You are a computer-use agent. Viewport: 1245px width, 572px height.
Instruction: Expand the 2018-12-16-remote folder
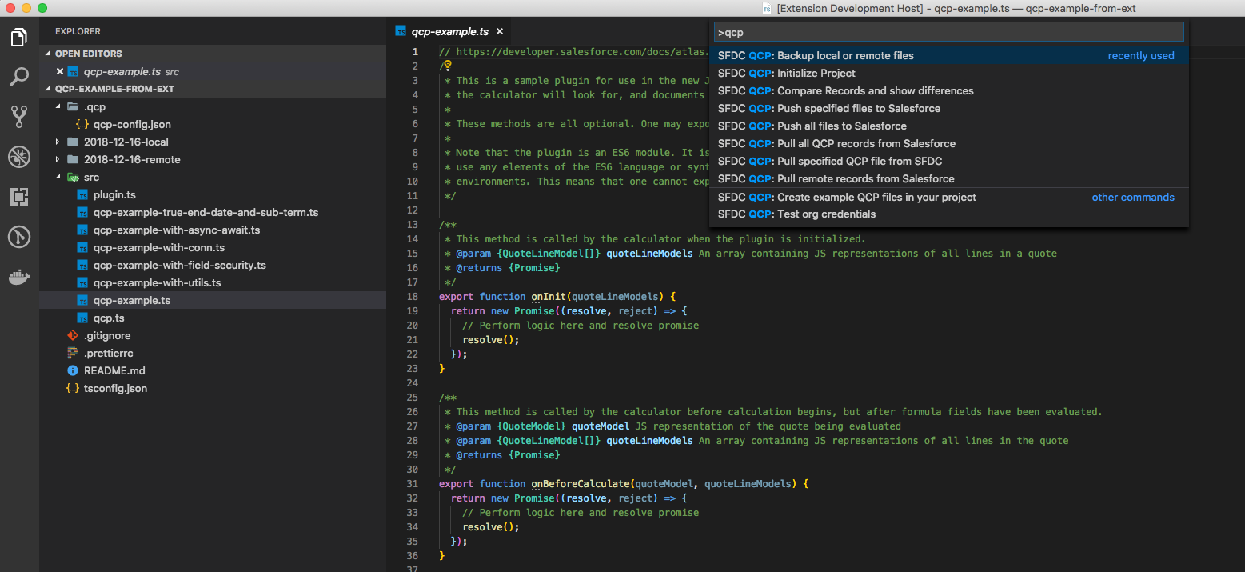[131, 159]
